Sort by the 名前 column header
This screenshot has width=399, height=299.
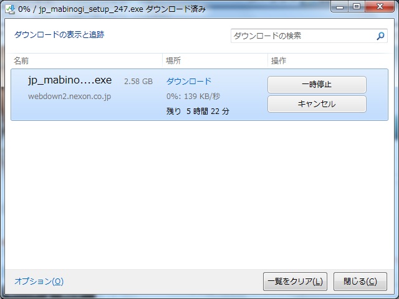pos(21,61)
